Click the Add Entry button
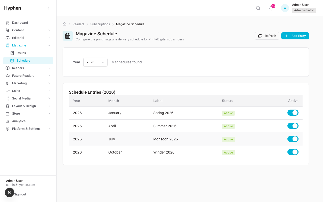 point(295,36)
